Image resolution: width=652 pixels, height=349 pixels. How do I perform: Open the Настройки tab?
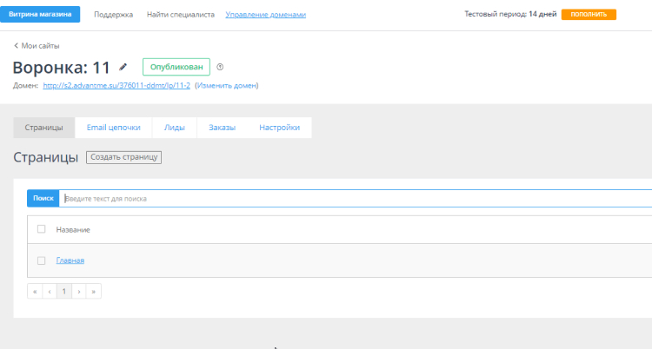[x=279, y=128]
